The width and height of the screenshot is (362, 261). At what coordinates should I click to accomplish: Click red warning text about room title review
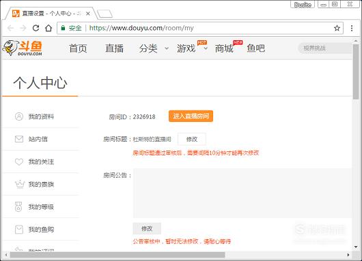point(196,153)
